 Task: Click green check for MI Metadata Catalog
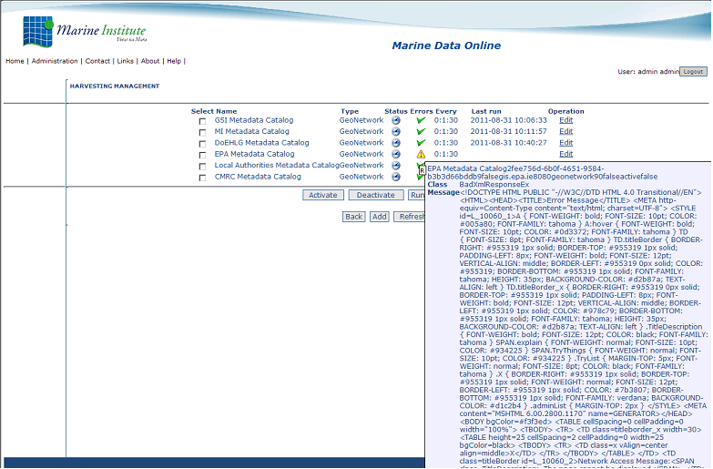[421, 131]
